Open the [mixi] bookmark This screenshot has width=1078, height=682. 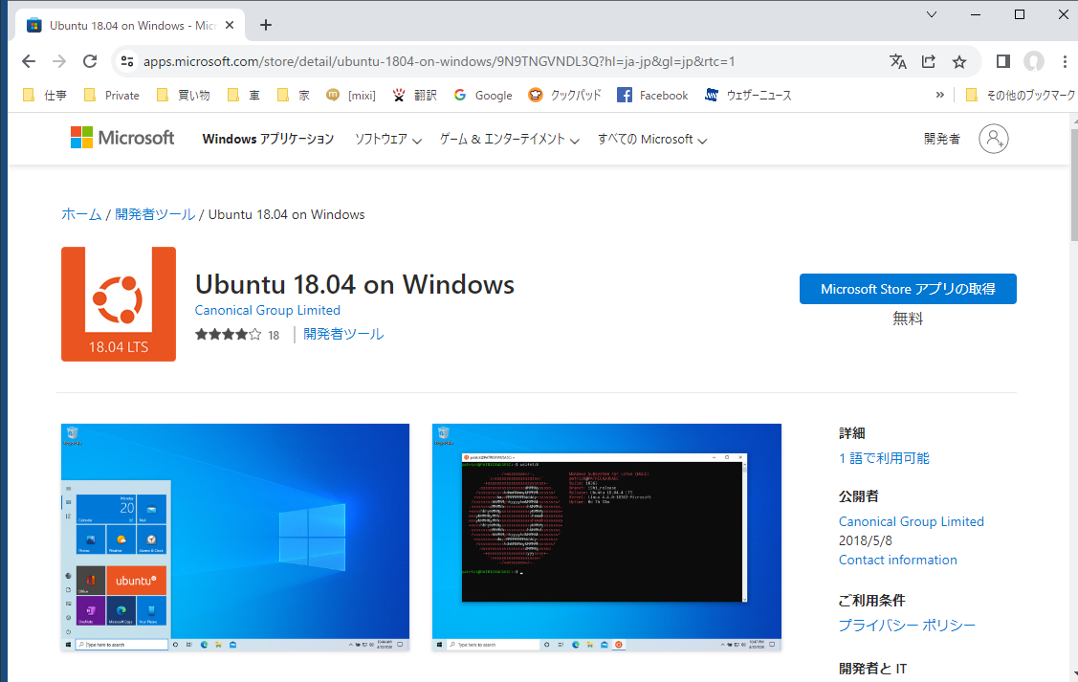tap(351, 95)
